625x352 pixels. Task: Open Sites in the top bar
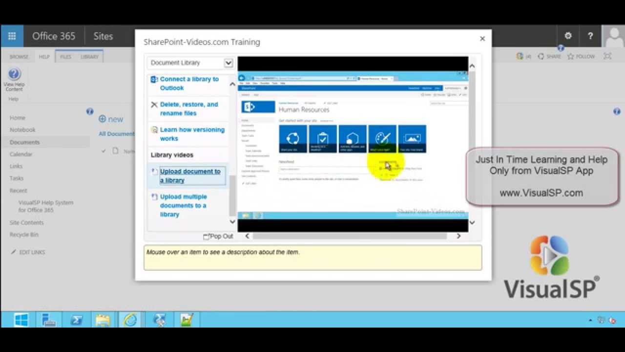[103, 36]
